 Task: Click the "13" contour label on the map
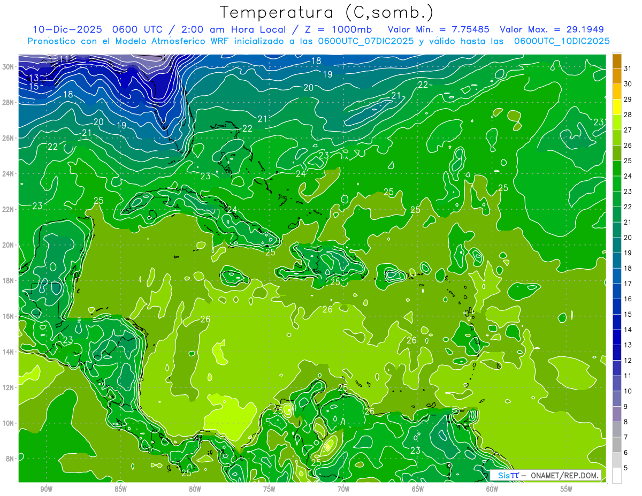click(33, 78)
